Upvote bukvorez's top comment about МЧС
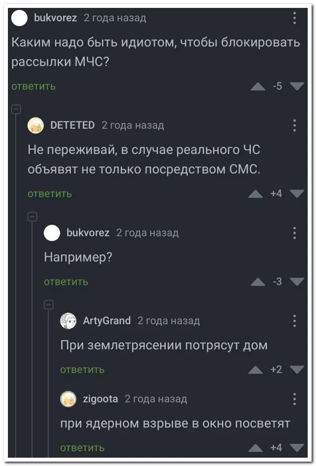 [x=258, y=87]
